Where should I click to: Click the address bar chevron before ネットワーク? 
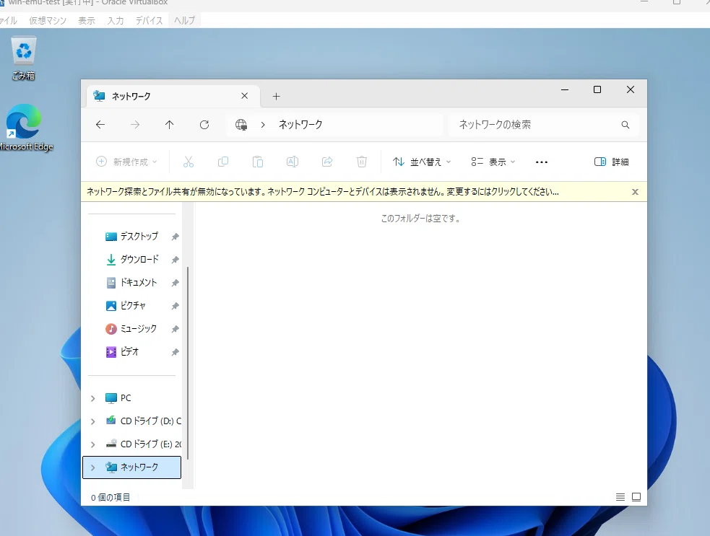tap(263, 125)
